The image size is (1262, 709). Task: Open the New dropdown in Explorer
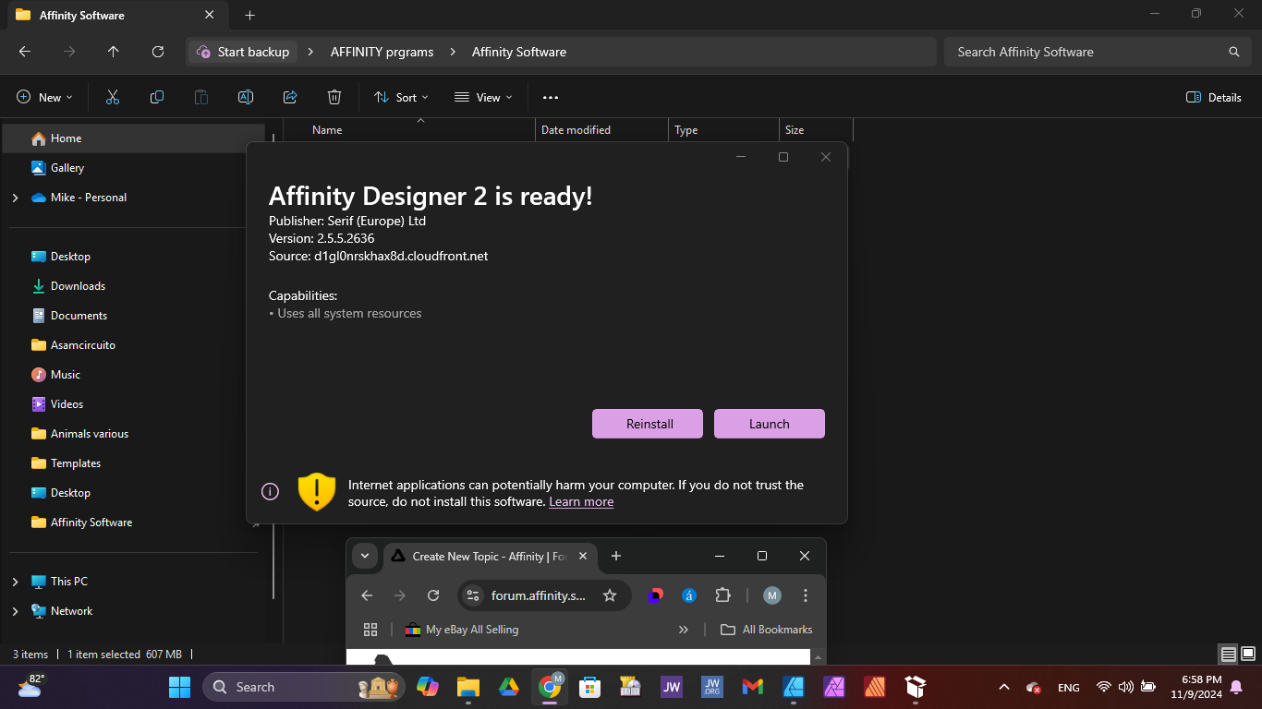click(44, 97)
